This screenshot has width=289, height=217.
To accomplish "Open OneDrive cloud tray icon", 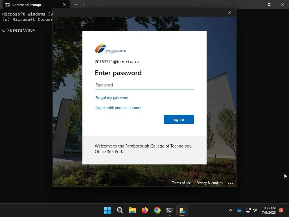I will pos(239,210).
